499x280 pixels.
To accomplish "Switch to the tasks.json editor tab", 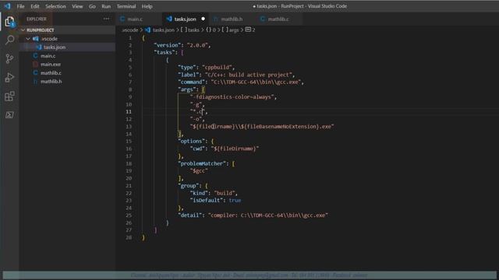I will pyautogui.click(x=185, y=19).
